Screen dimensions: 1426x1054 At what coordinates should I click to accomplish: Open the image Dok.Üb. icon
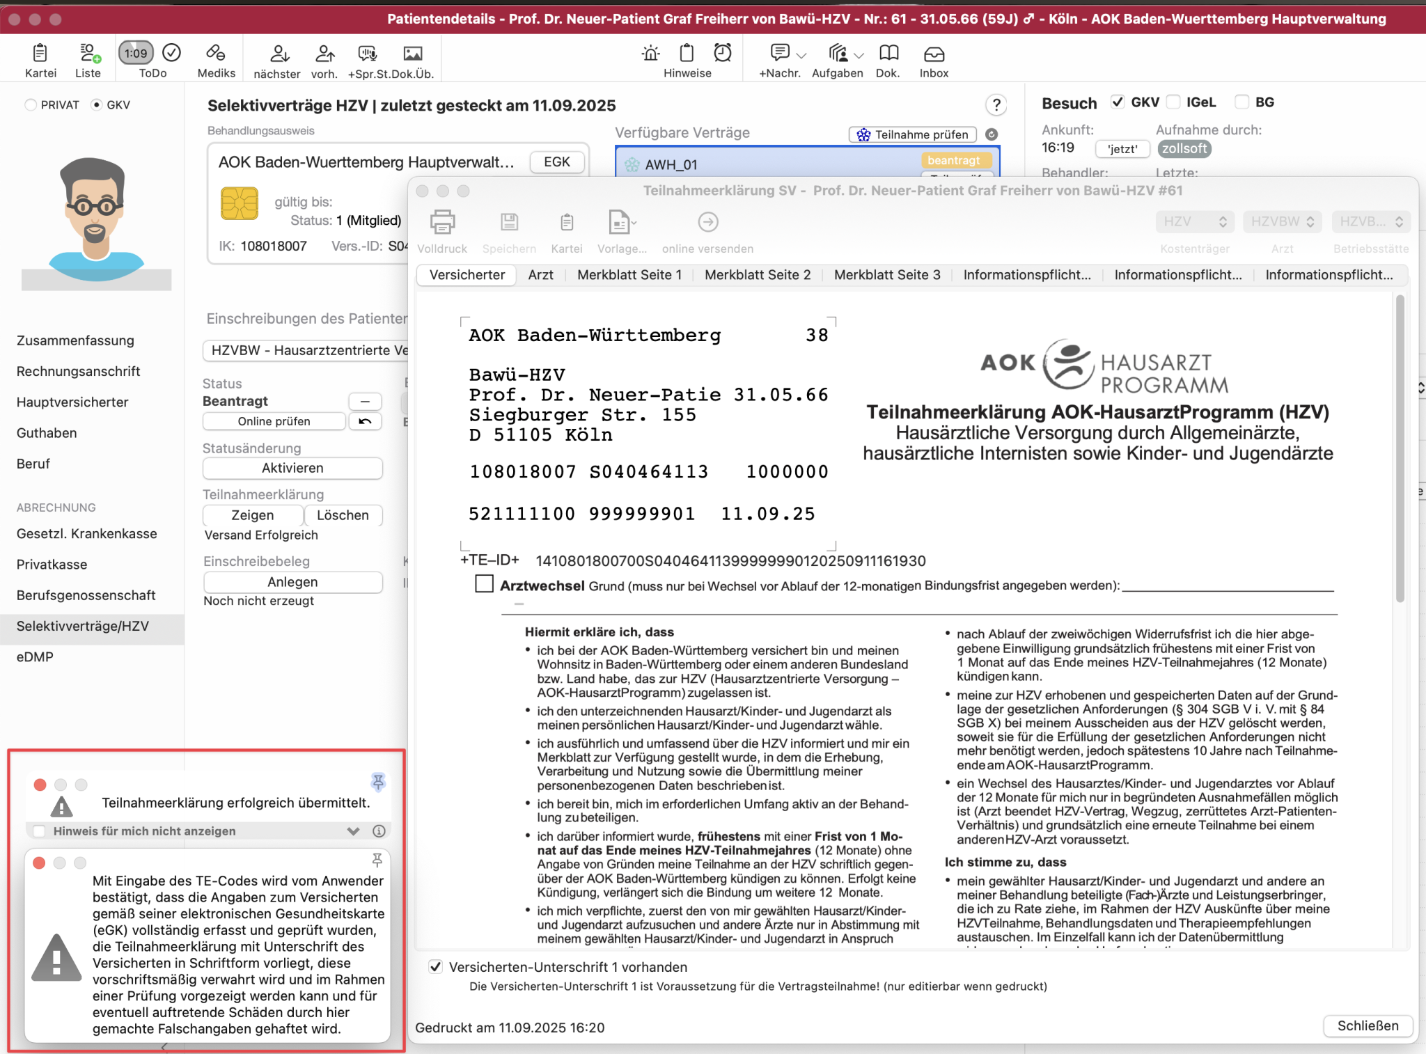tap(413, 53)
